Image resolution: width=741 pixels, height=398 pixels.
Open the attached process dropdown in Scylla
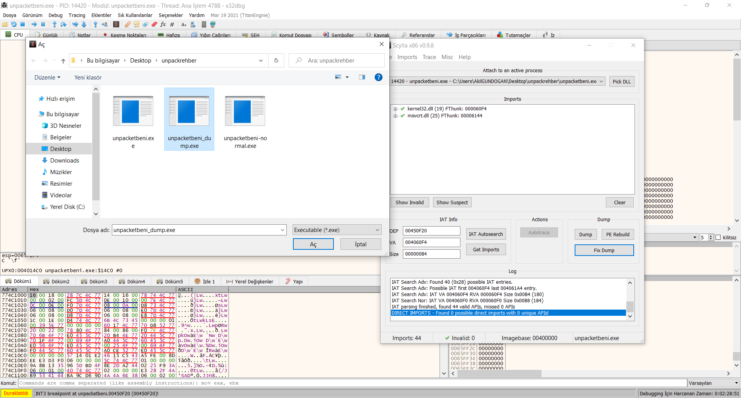[x=601, y=81]
